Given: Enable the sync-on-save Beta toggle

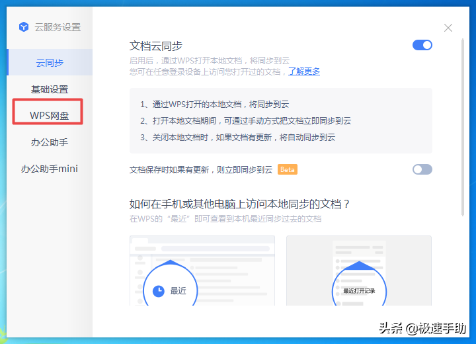Looking at the screenshot, I should [x=422, y=169].
